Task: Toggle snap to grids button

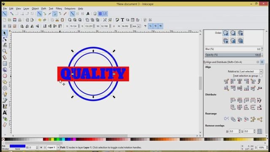Action: point(100,14)
